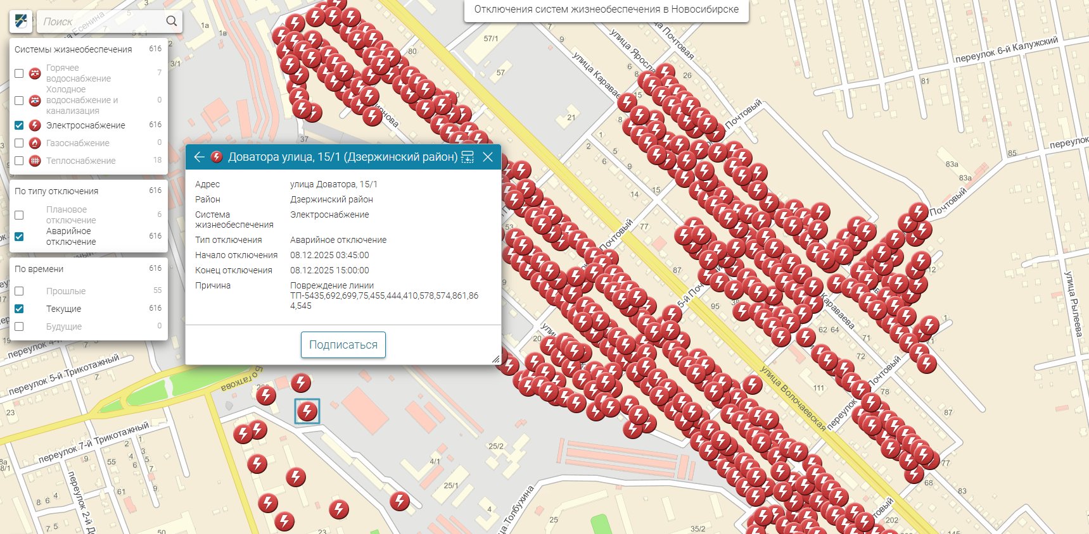Click the Поиск search input field
Image resolution: width=1089 pixels, height=534 pixels.
coord(101,22)
